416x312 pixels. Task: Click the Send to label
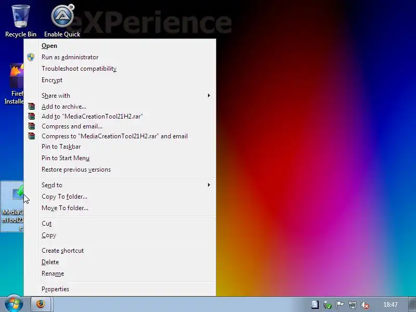tap(51, 185)
